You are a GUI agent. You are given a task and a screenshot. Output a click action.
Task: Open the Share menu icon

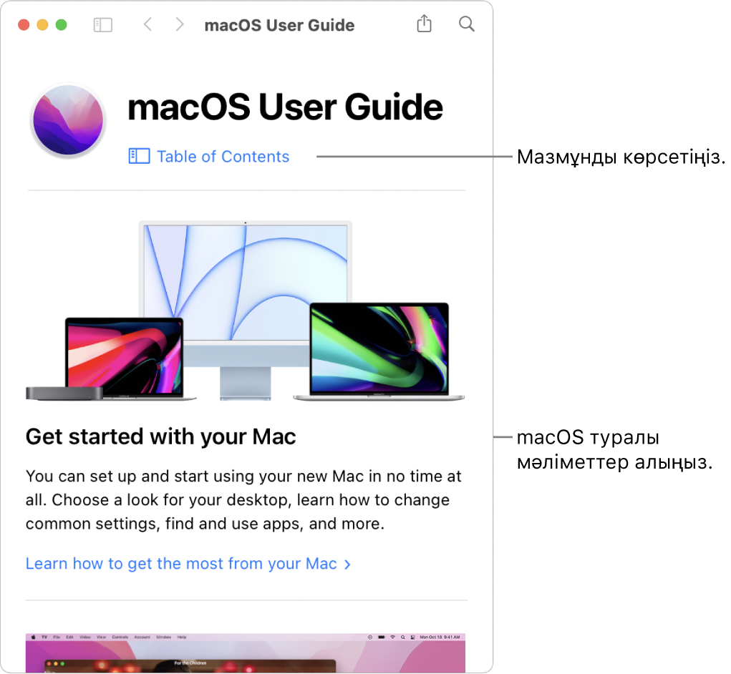(424, 24)
